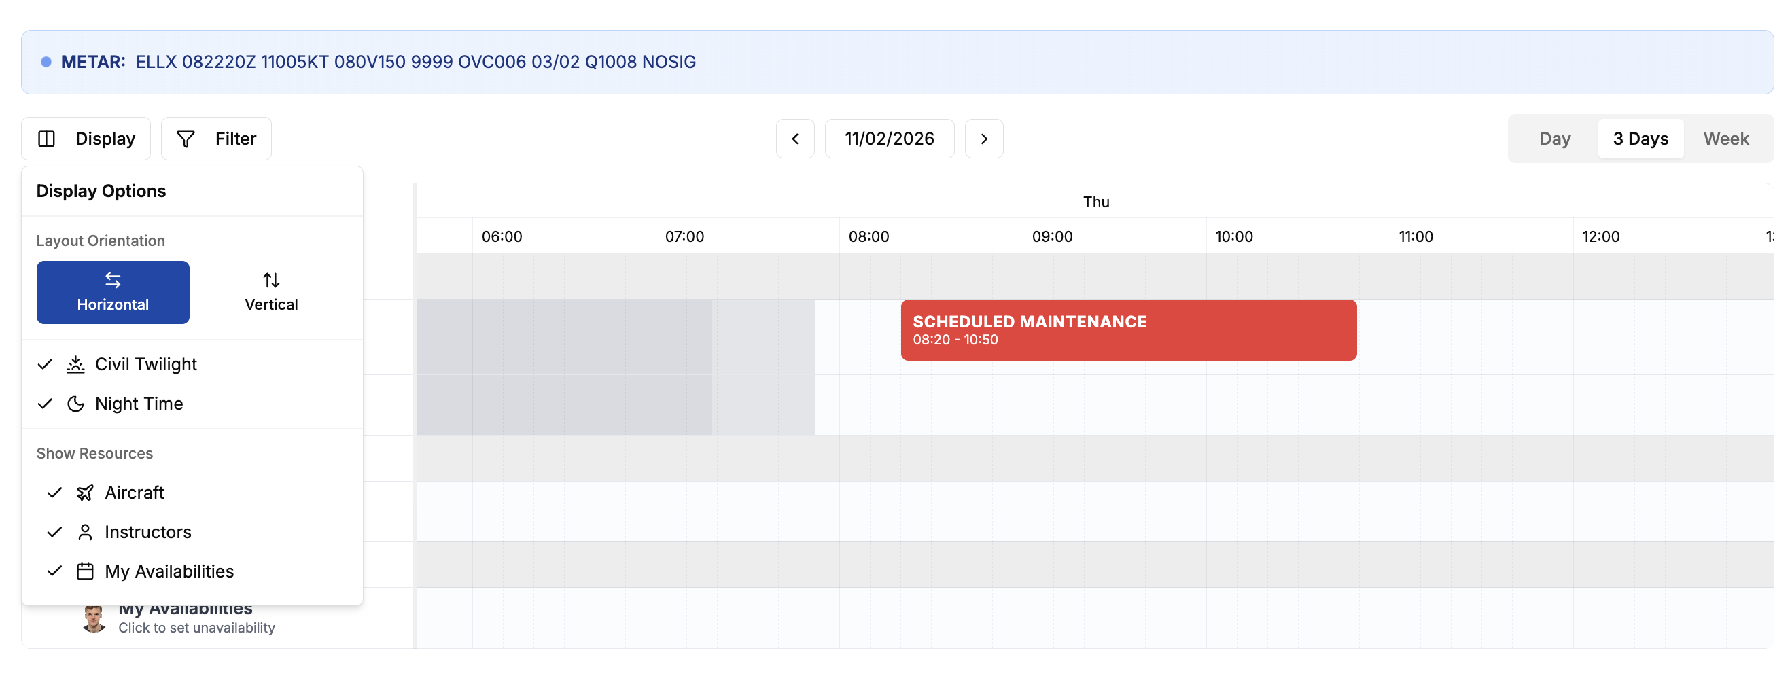This screenshot has height=693, width=1790.
Task: Switch layout orientation to Vertical
Action: click(271, 292)
